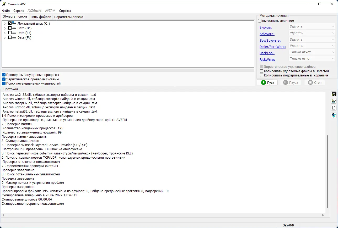Toggle Поиск потенциальных уязвимостей checkbox
This screenshot has width=338, height=228.
4,84
